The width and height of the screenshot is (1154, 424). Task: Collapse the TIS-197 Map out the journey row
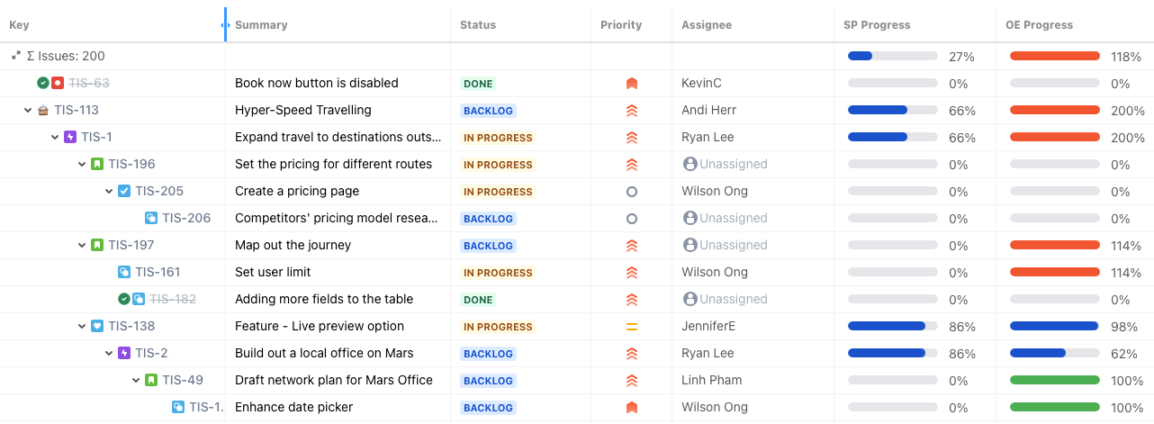[83, 245]
